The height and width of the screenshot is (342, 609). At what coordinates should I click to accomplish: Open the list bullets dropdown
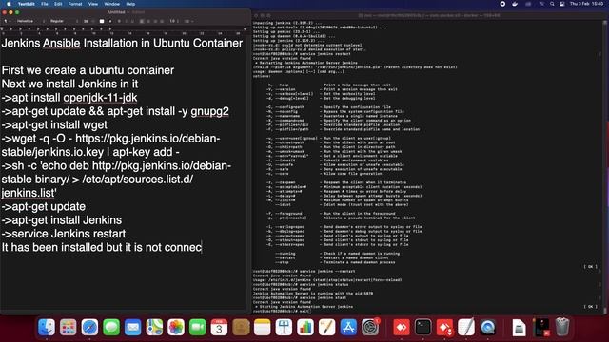[188, 21]
